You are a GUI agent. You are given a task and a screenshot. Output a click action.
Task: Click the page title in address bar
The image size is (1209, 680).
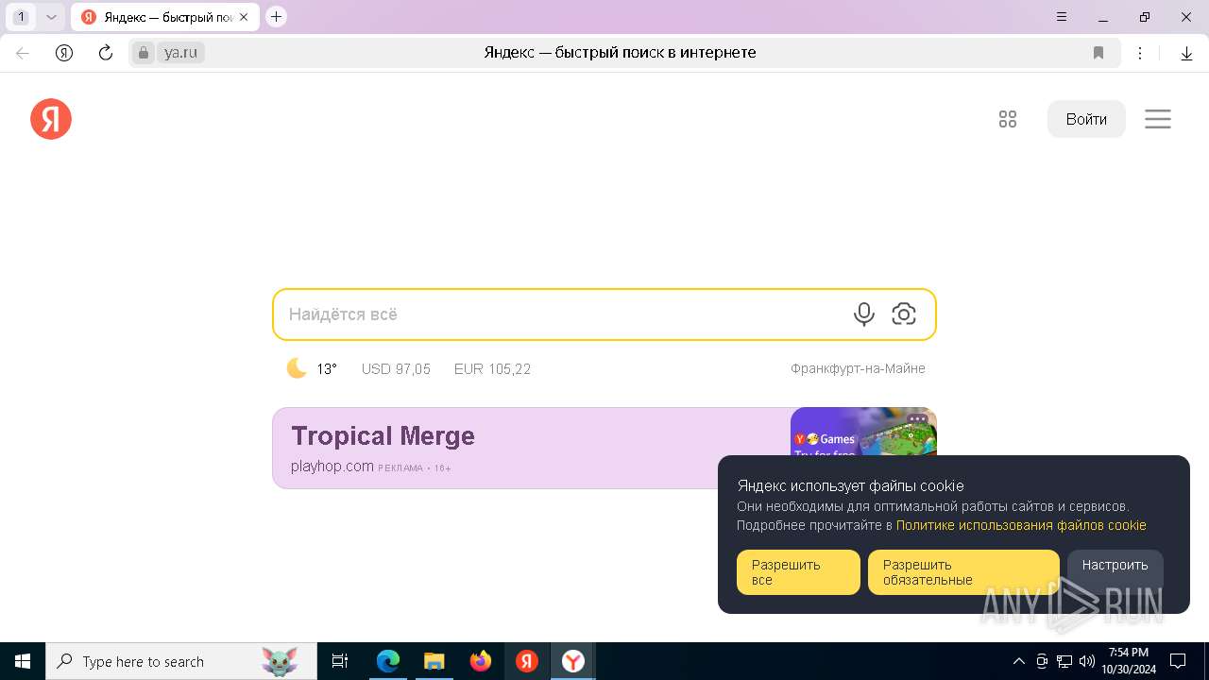click(620, 53)
